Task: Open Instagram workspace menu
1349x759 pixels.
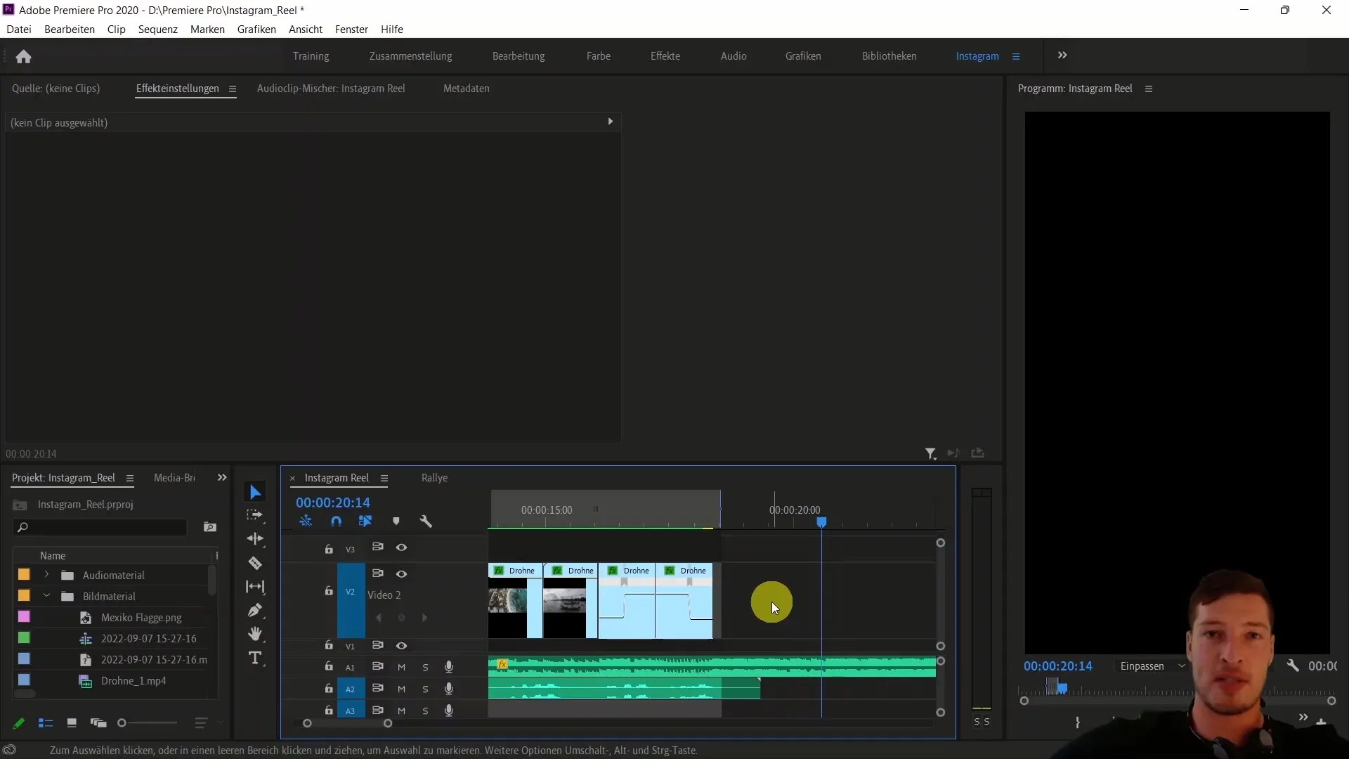Action: 1016,56
